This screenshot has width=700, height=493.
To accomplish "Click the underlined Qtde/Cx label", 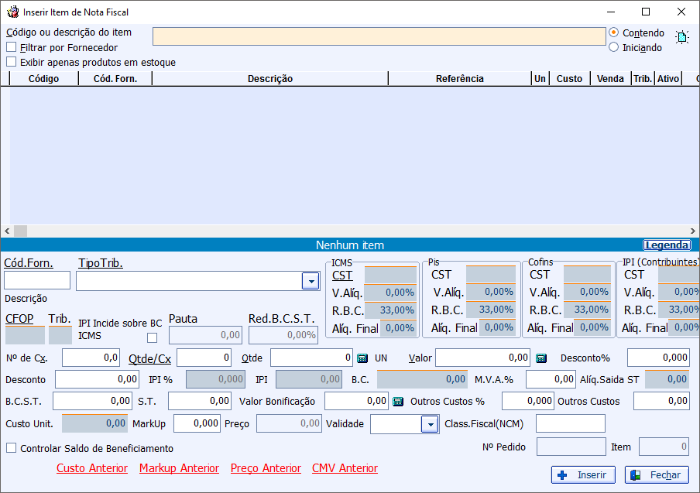I will [149, 358].
